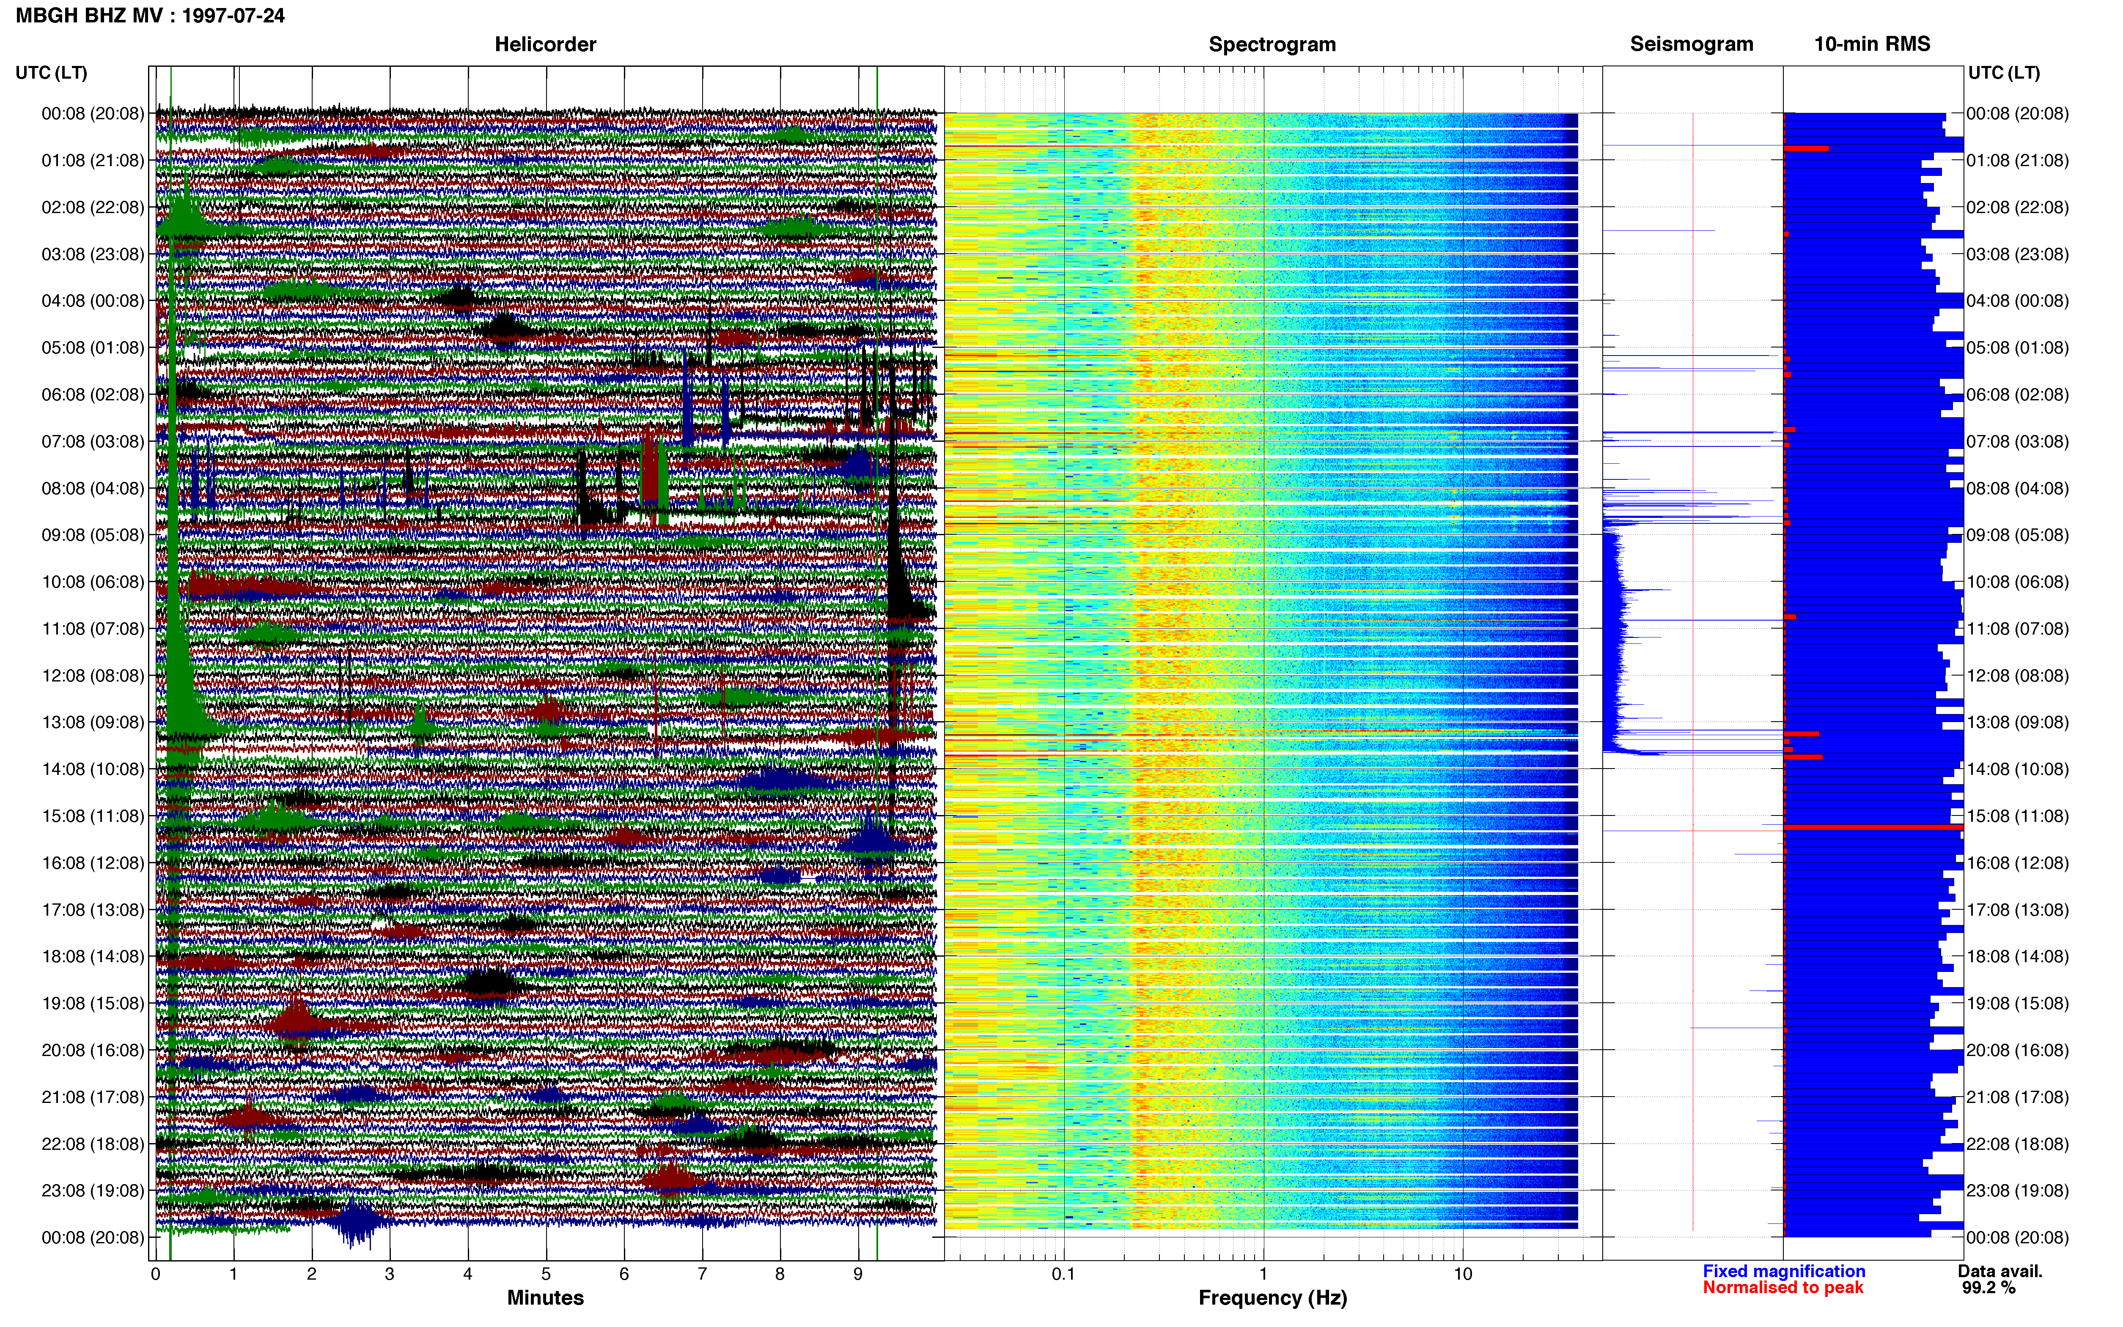2123x1327 pixels.
Task: Click left time label 11:08 (07:08)
Action: [x=93, y=628]
